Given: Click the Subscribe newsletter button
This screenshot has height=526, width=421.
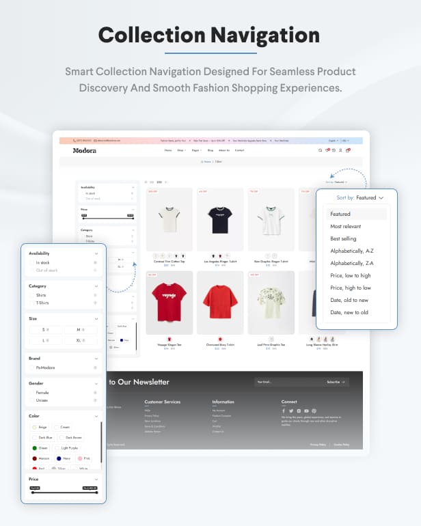Looking at the screenshot, I should (336, 382).
